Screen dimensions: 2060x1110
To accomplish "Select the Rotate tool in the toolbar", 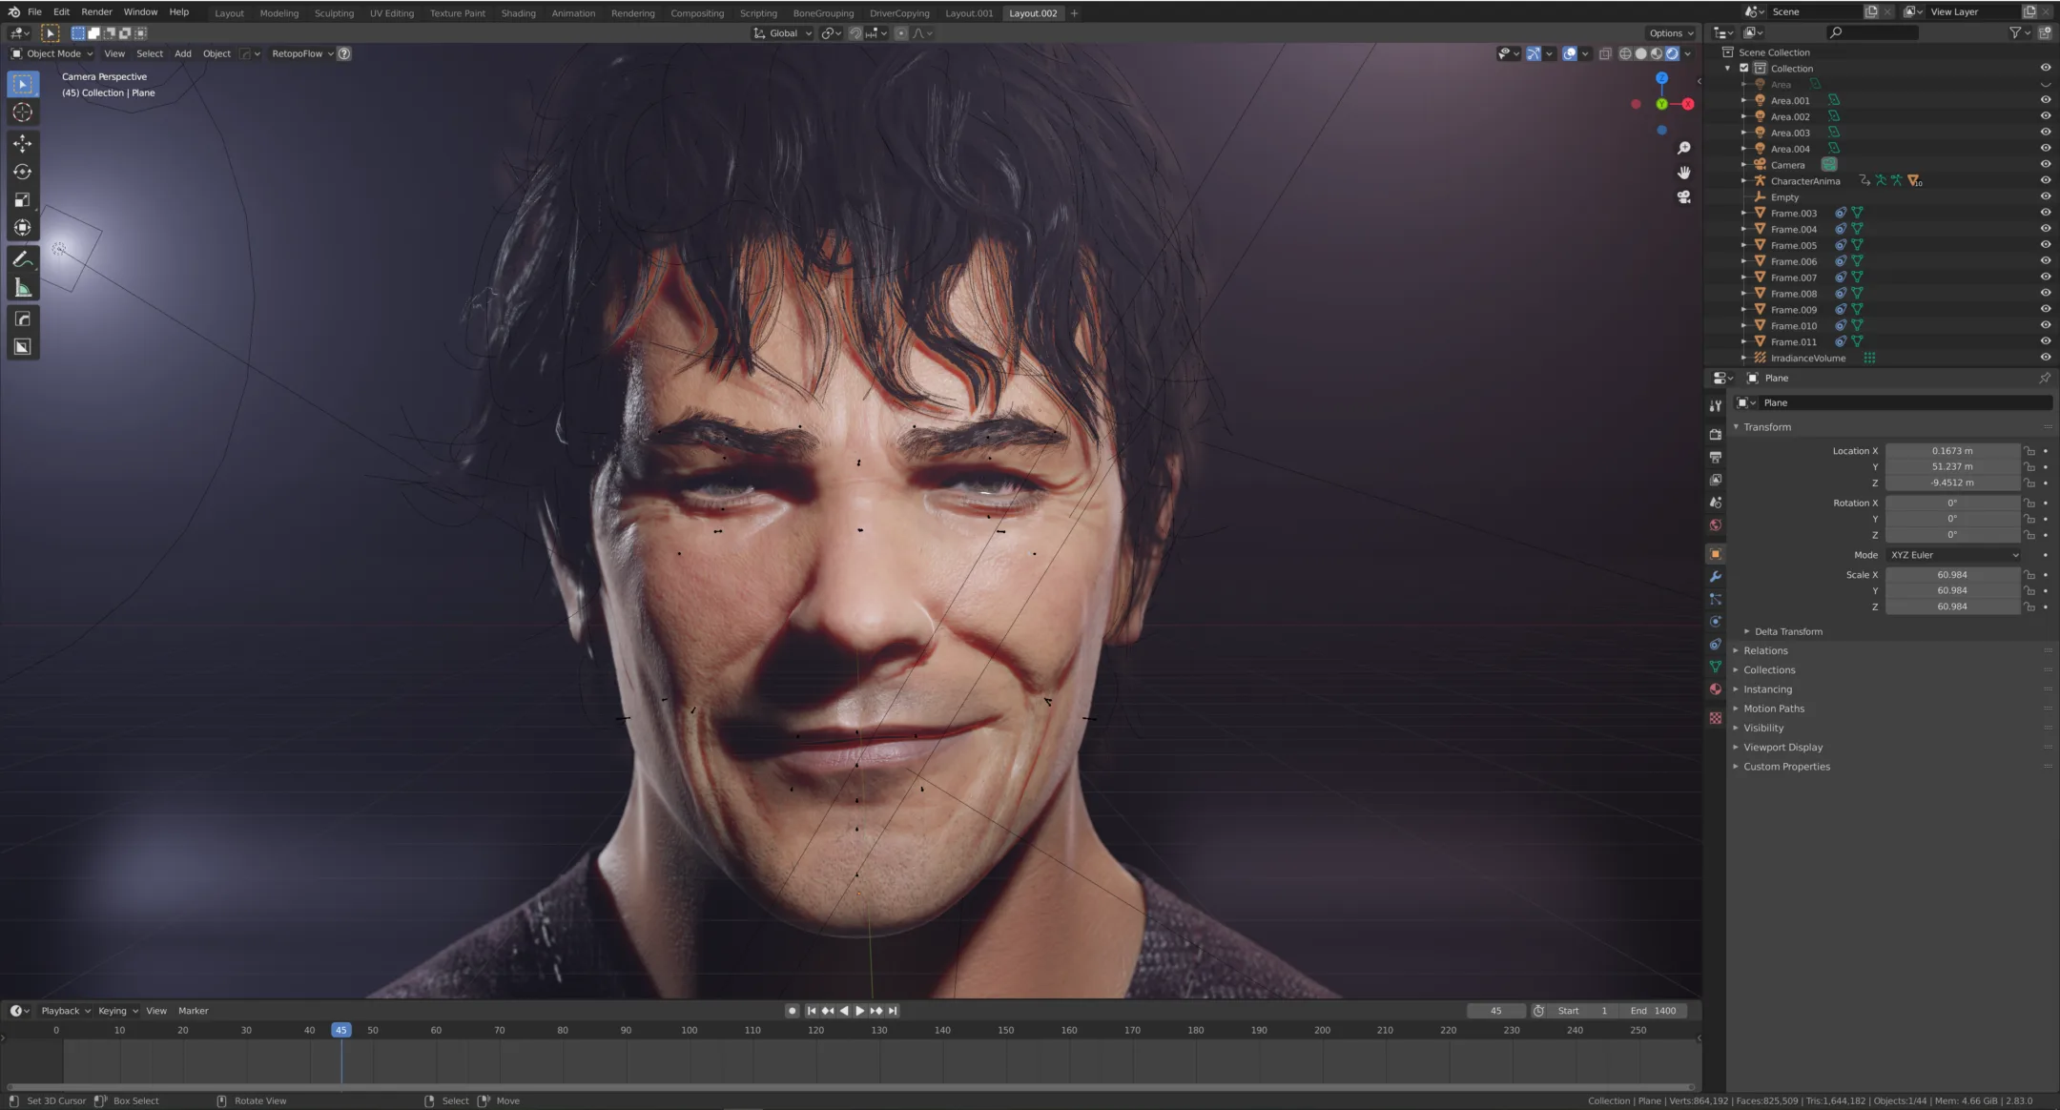I will point(22,172).
